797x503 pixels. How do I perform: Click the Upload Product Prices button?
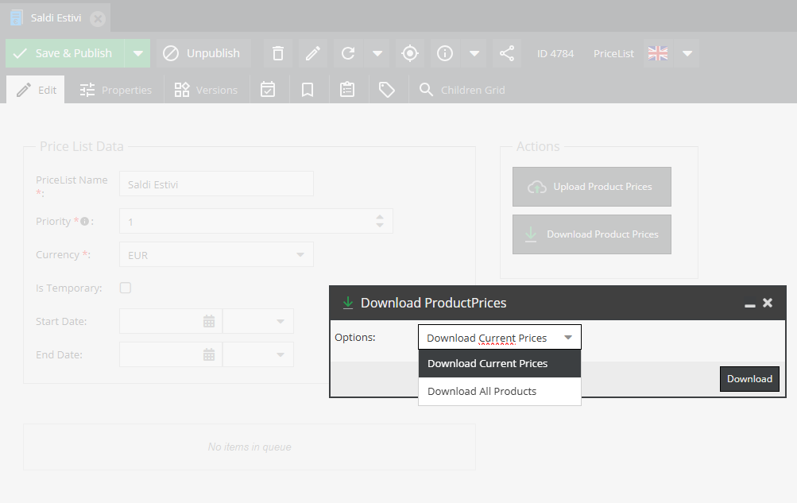tap(592, 187)
